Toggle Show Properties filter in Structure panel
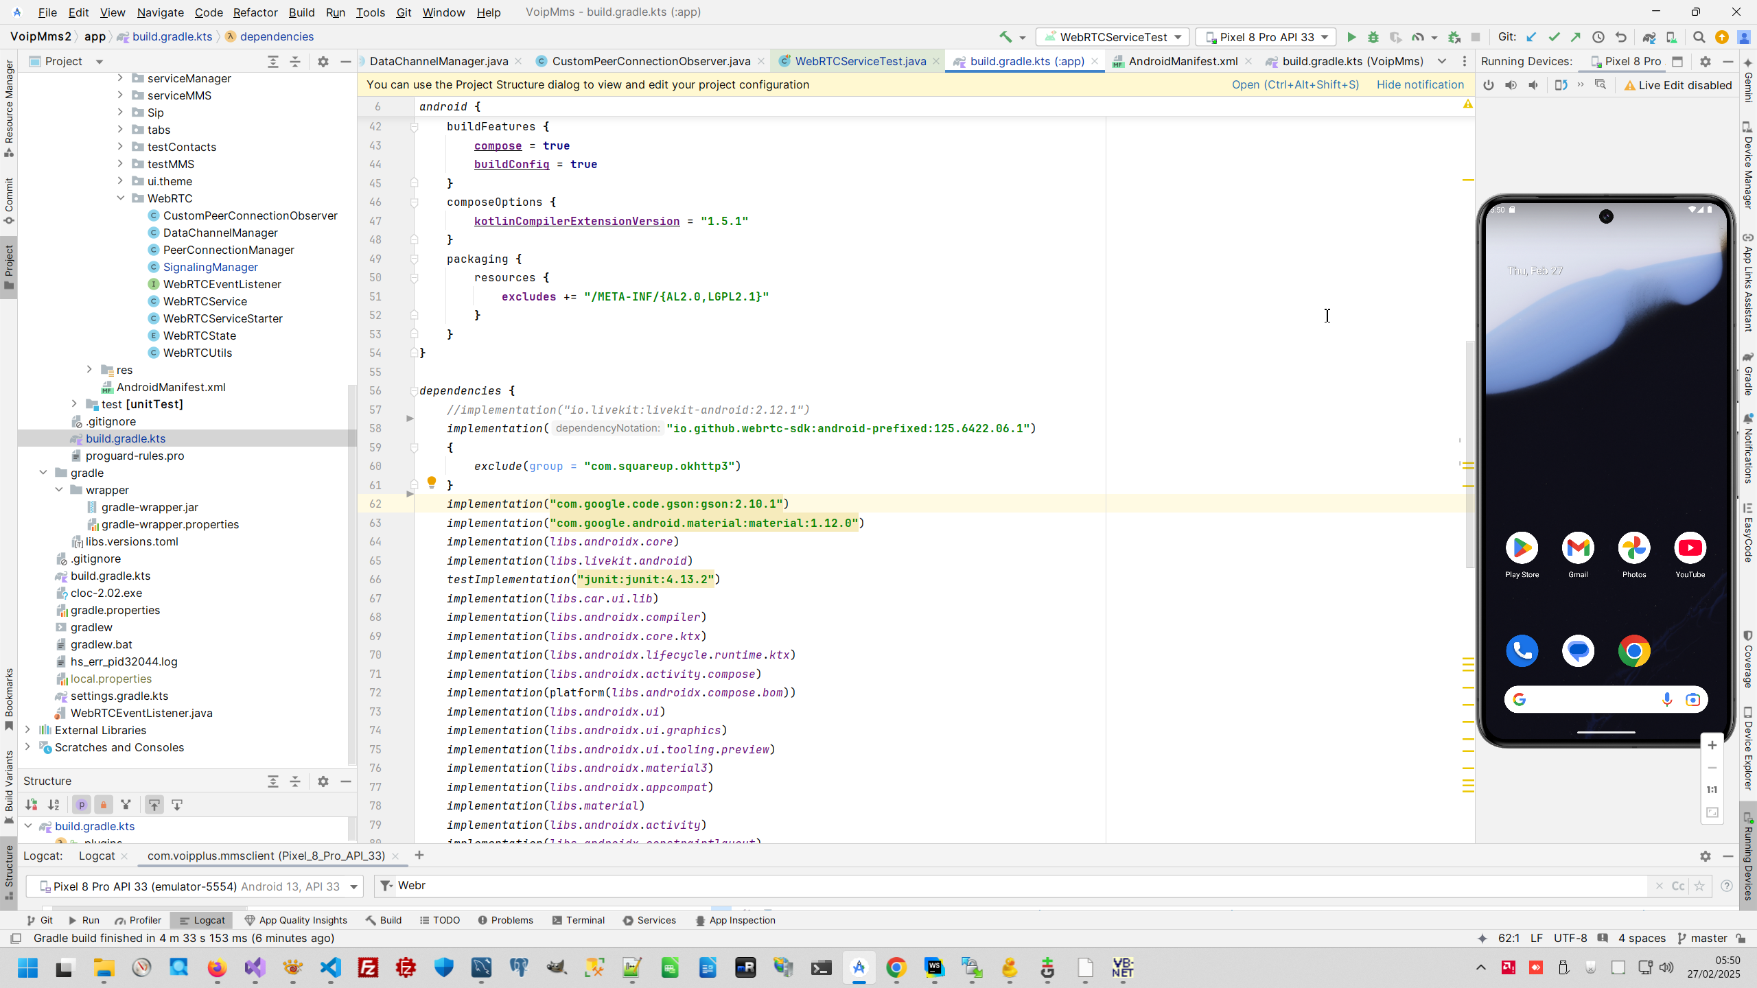Image resolution: width=1757 pixels, height=988 pixels. pos(81,805)
